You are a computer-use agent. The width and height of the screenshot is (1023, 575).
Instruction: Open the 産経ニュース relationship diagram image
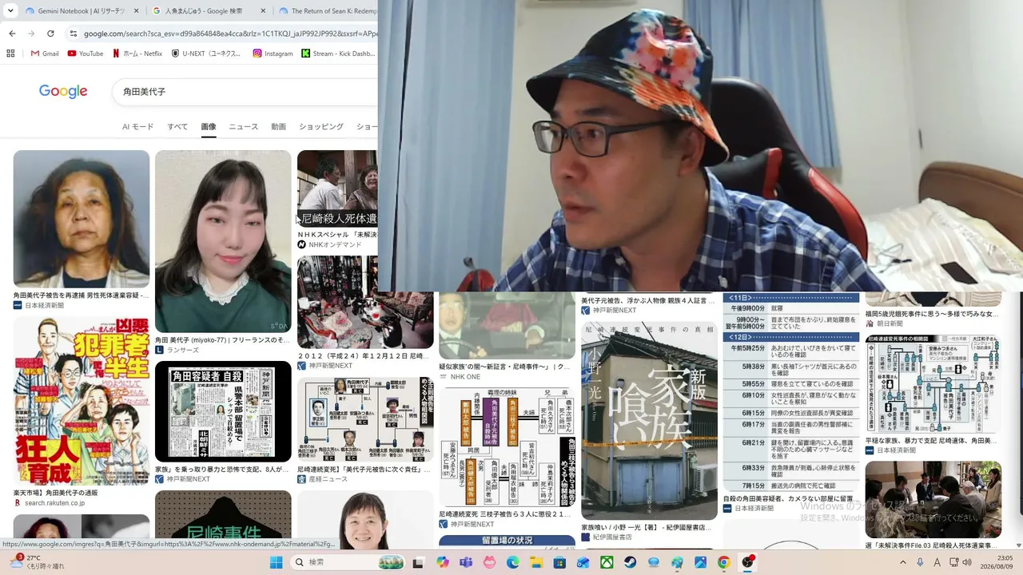pos(365,420)
